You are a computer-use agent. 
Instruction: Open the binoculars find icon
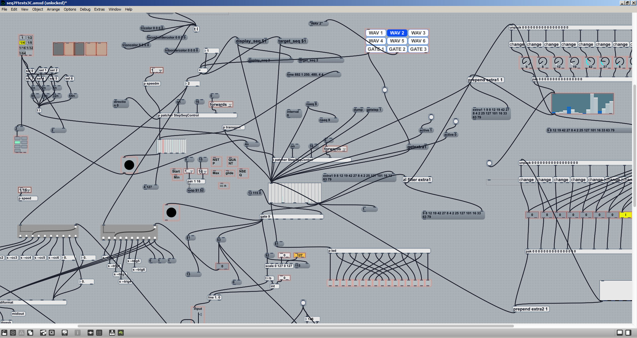coord(43,333)
